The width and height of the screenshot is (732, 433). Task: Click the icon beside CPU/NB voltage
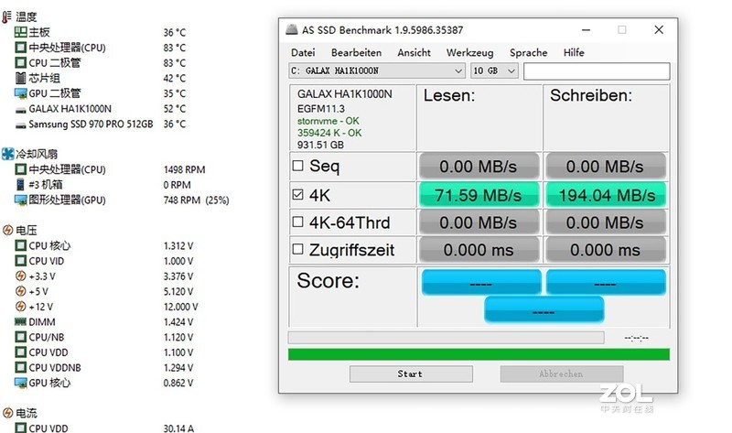20,337
